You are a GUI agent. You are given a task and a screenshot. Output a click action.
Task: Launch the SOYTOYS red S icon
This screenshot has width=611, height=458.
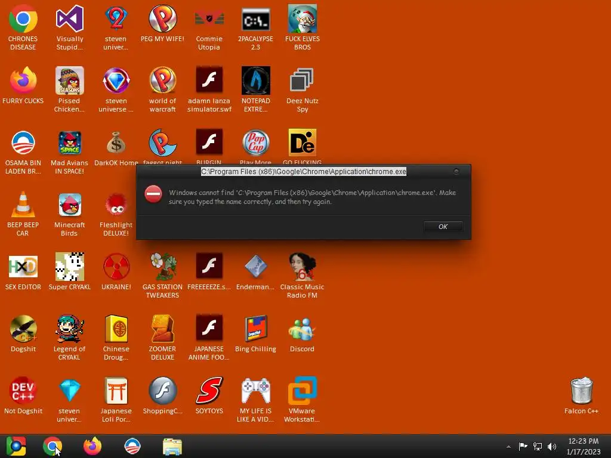coord(209,395)
